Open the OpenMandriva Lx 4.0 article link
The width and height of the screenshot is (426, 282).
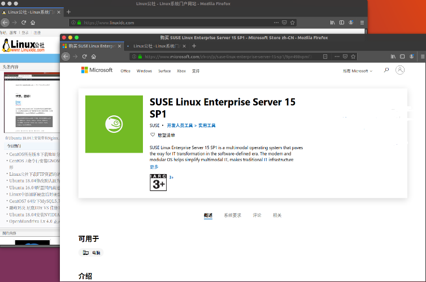click(x=34, y=221)
